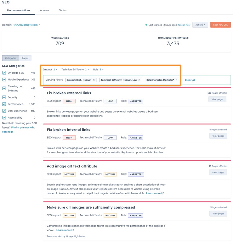Uncheck the Performance category
Image resolution: width=233 pixels, height=242 pixels.
tap(4, 104)
